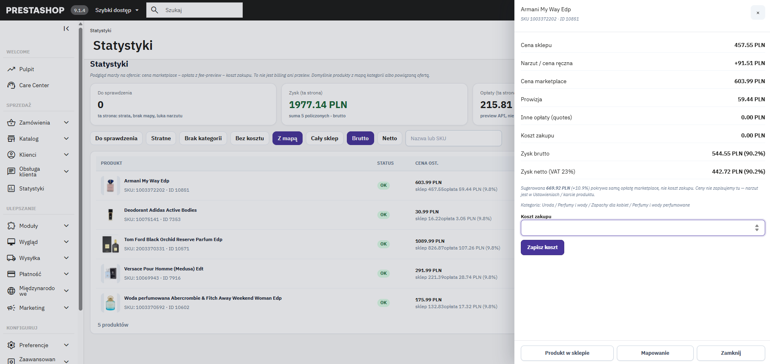Screen dimensions: 770x364
Task: Open the Mapowanie button
Action: (x=655, y=353)
